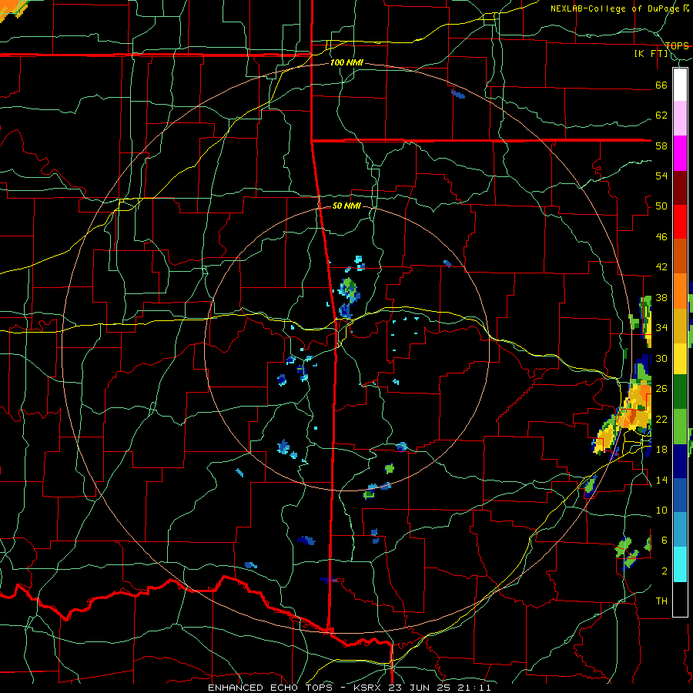The width and height of the screenshot is (693, 693).
Task: Click the legend value '26'
Action: [x=661, y=389]
